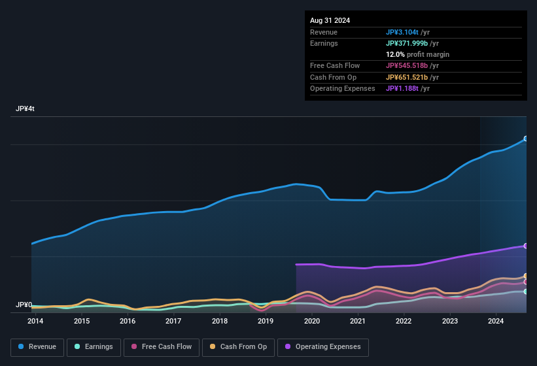
Task: Click the 2014 year axis label
Action: pos(35,321)
